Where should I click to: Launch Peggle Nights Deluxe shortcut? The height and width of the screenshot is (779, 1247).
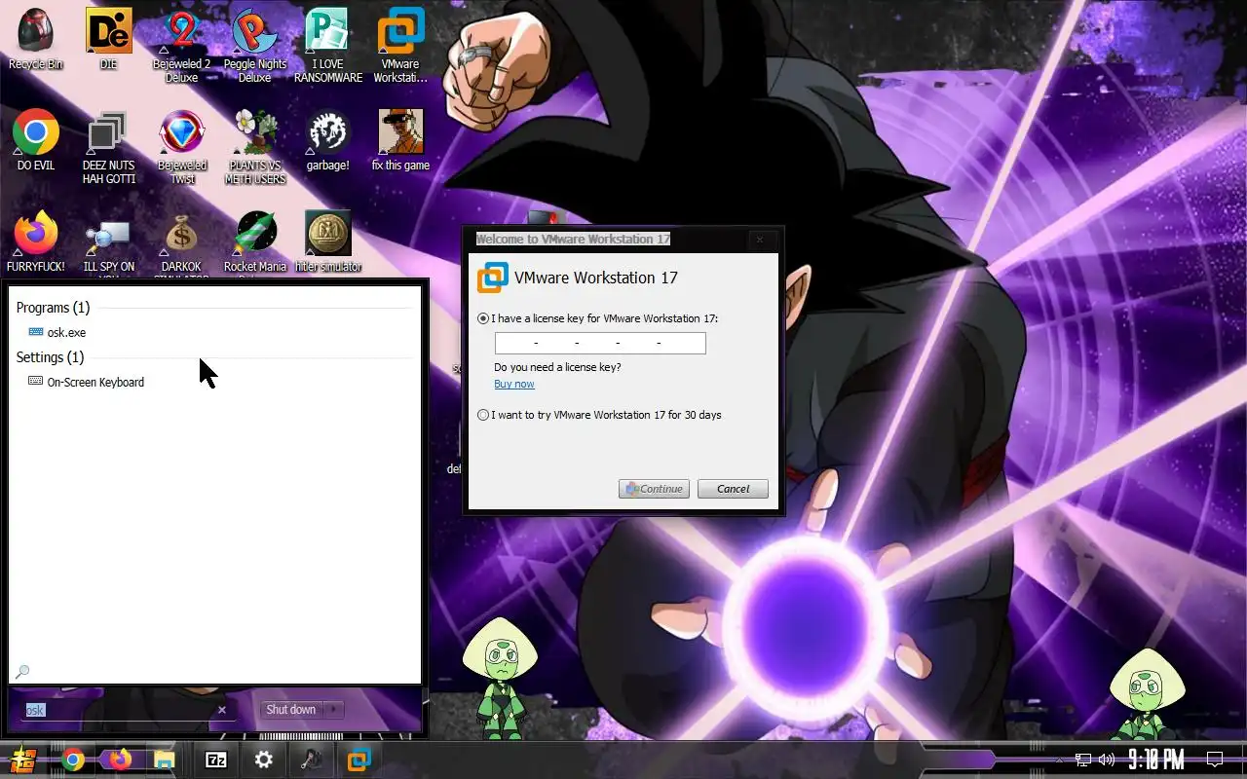point(255,45)
